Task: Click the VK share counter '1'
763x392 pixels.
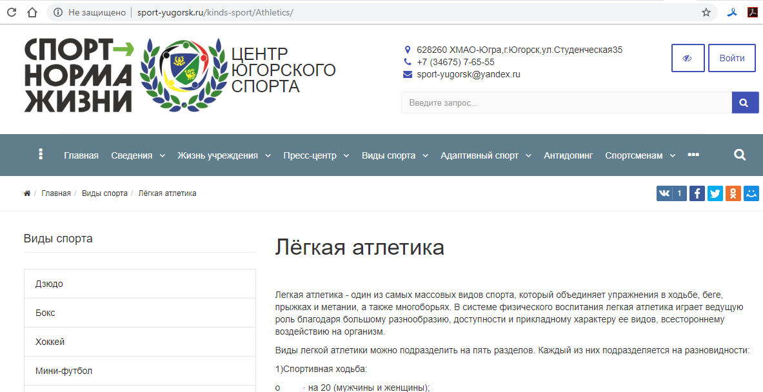Action: pos(680,193)
